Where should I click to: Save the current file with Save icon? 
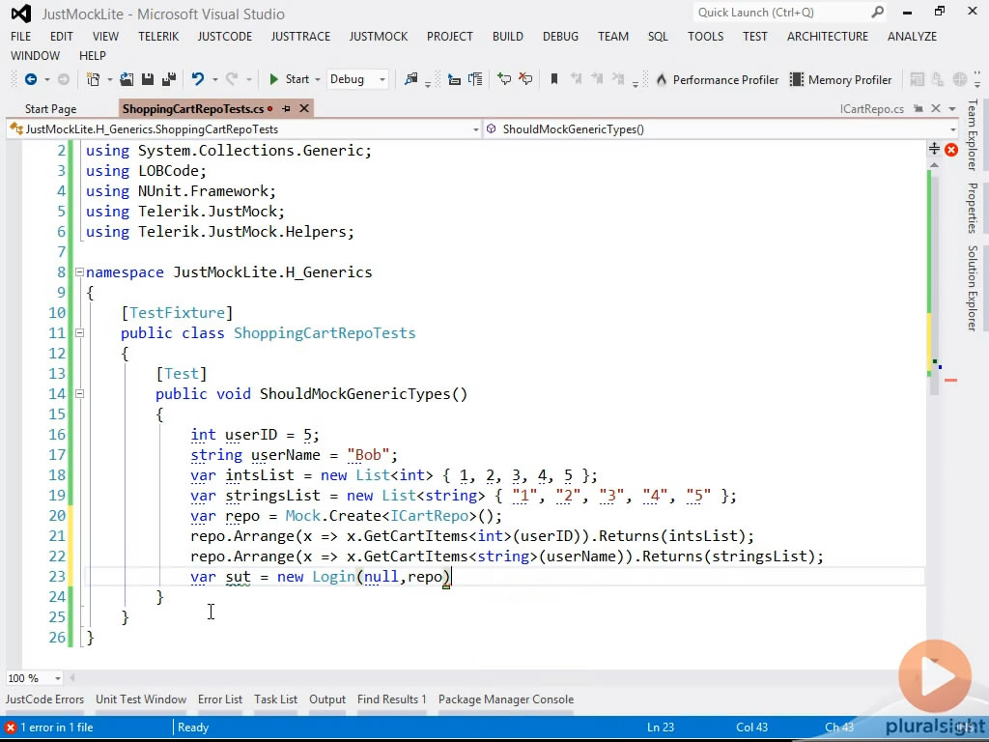coord(148,79)
